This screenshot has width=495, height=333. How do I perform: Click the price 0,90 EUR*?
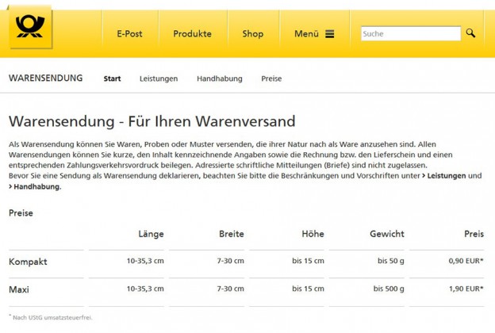coord(466,261)
